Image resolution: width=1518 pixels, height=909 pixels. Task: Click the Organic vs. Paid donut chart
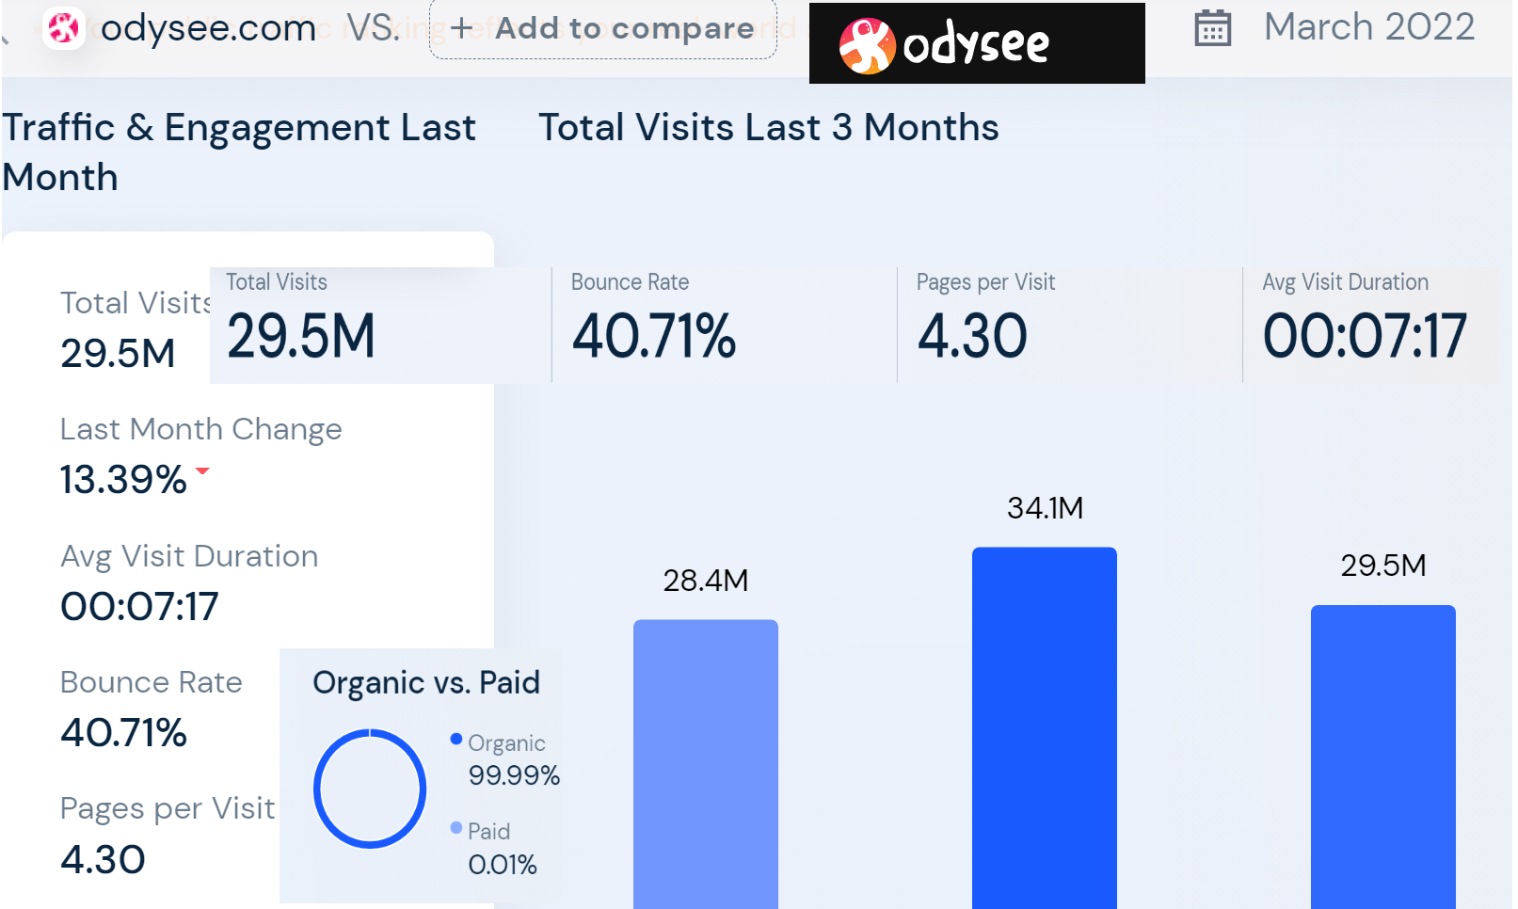[370, 789]
